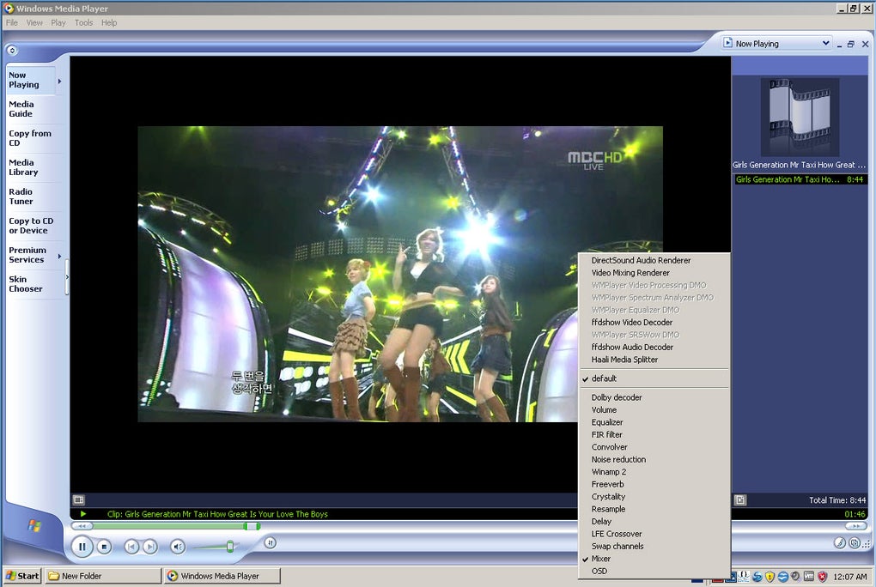Enable Noise reduction filter

654,459
